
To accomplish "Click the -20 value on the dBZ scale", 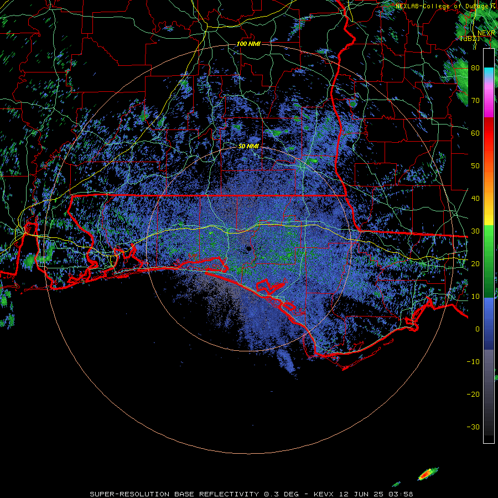I will (473, 395).
